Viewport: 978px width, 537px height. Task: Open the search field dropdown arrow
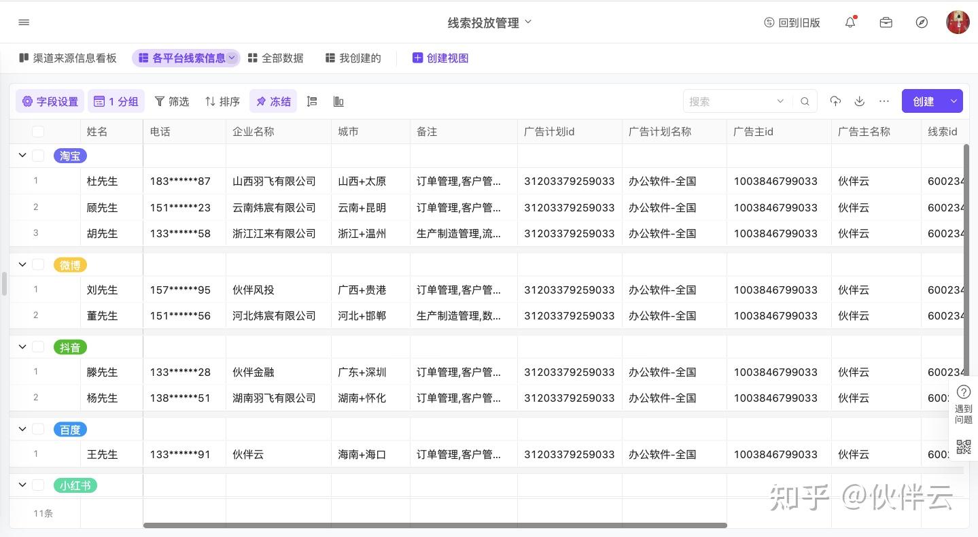pos(780,101)
